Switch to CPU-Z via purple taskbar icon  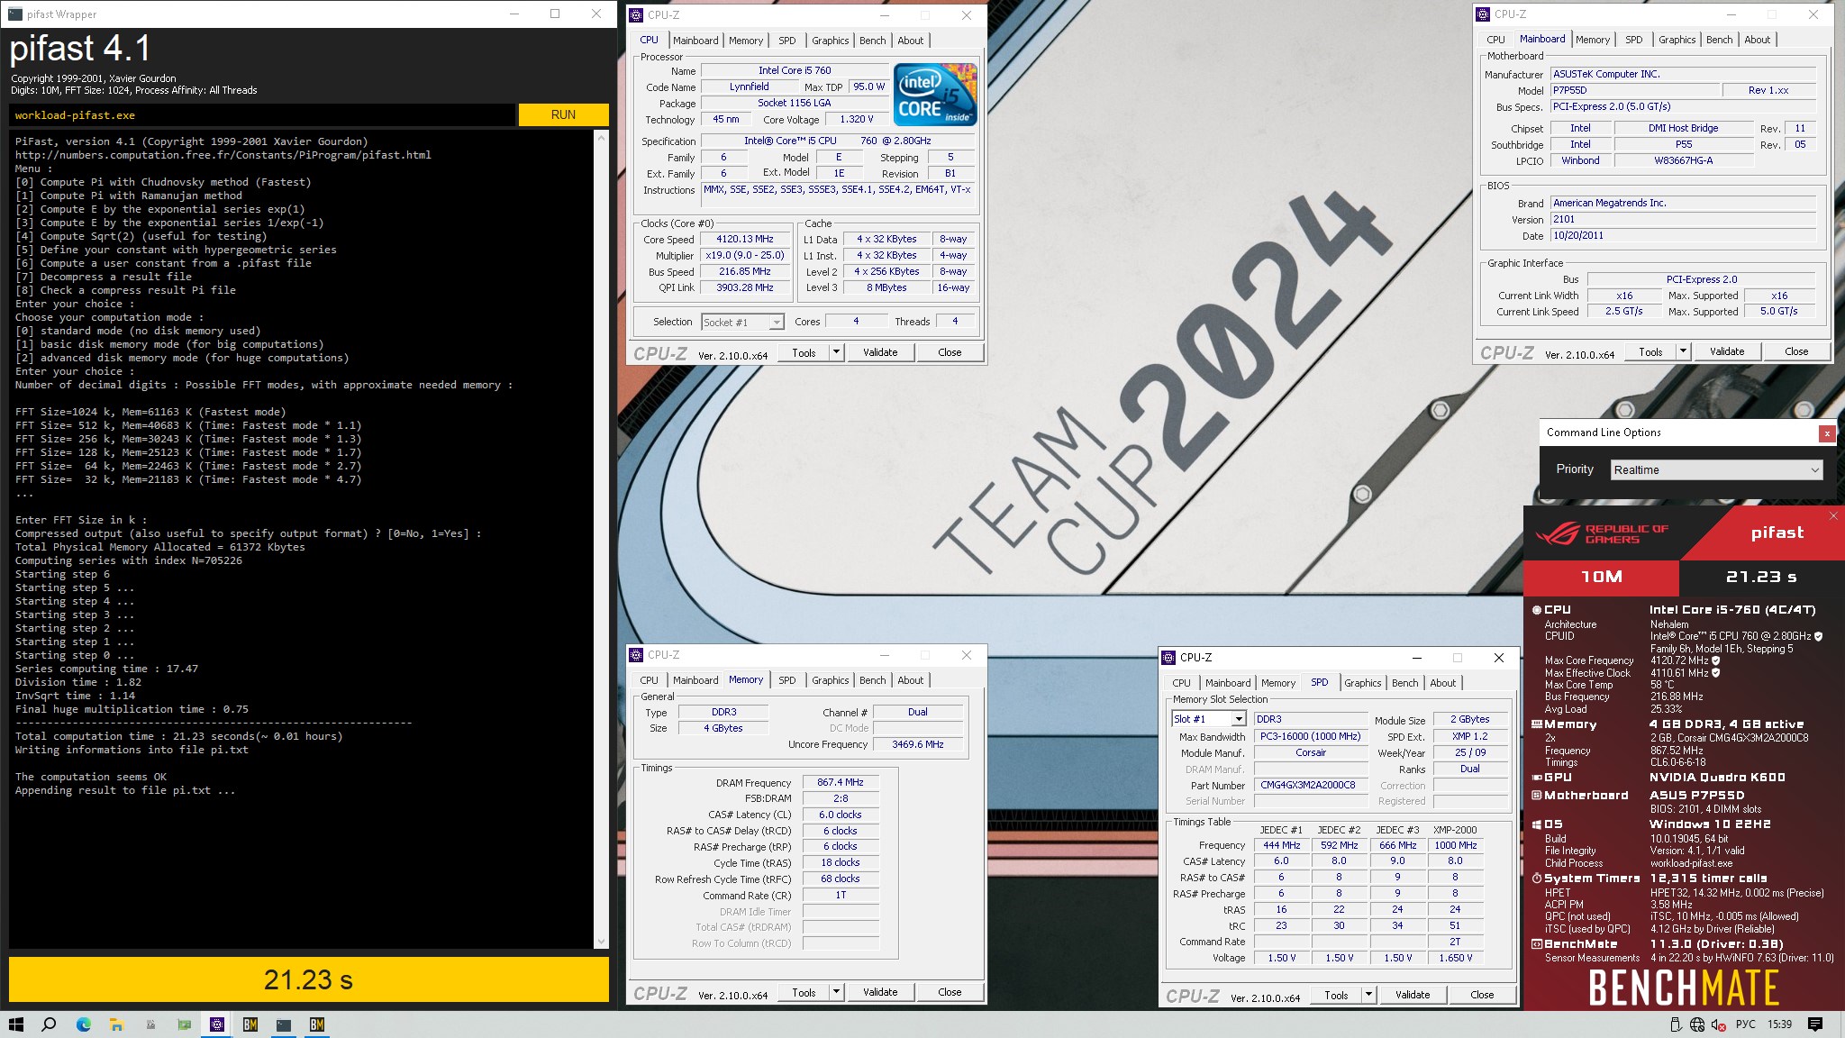coord(216,1024)
